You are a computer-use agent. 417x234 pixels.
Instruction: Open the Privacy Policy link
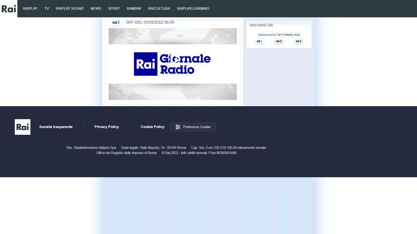107,127
